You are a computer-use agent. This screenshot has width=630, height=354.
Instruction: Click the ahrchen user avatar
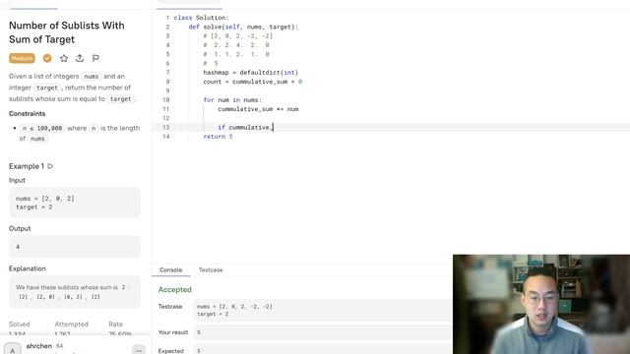pos(13,349)
